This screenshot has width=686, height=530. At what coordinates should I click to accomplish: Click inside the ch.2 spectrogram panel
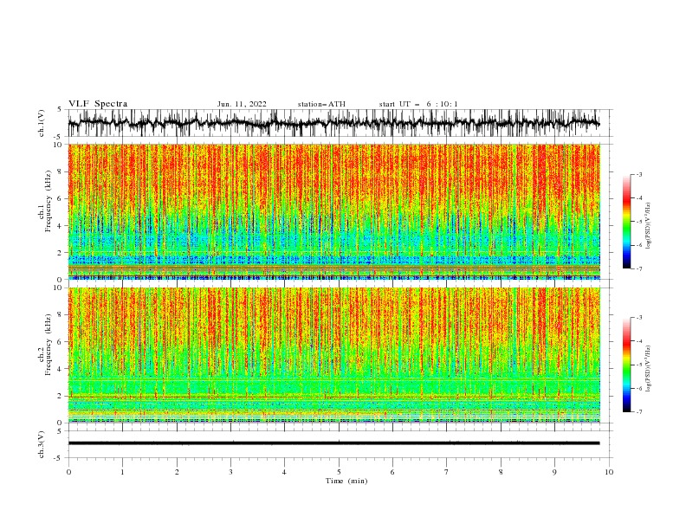click(x=334, y=355)
